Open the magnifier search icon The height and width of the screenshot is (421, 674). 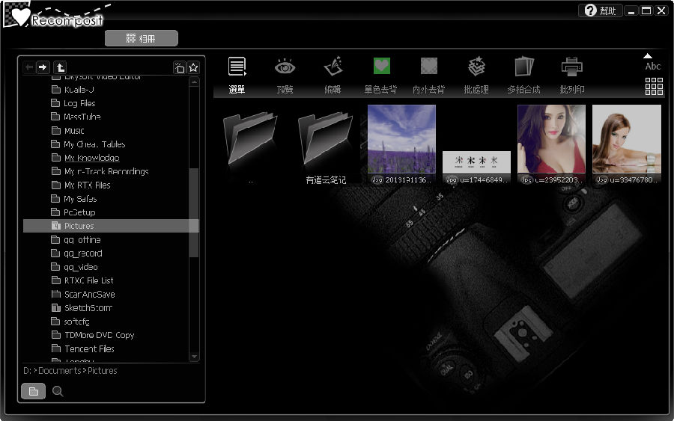pyautogui.click(x=58, y=391)
